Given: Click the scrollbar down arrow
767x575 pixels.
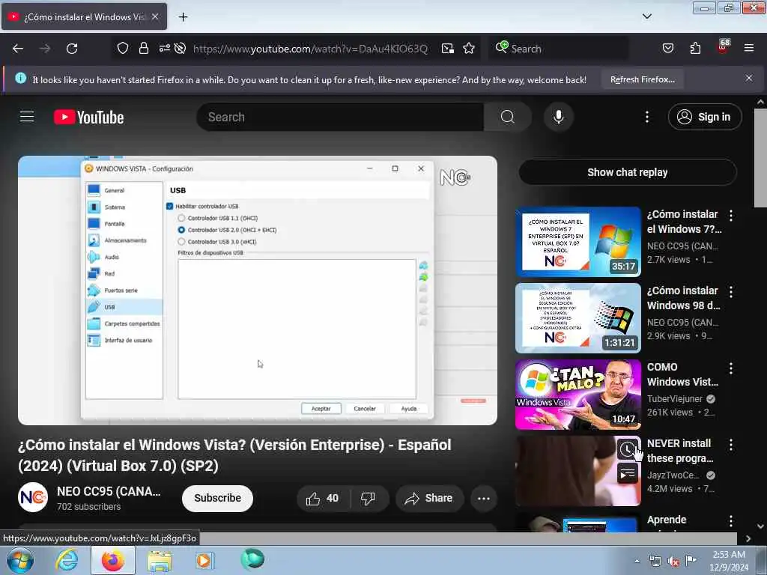Looking at the screenshot, I should coord(760,526).
